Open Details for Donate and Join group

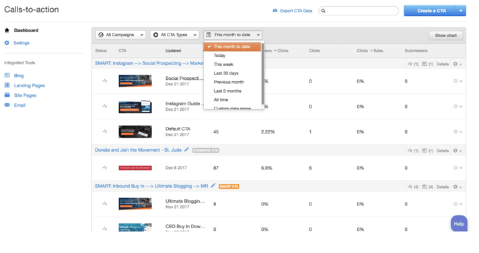(443, 150)
